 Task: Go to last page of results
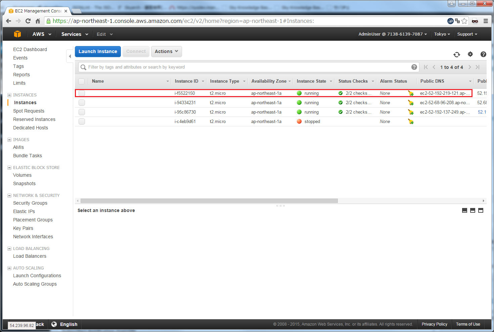[x=478, y=67]
